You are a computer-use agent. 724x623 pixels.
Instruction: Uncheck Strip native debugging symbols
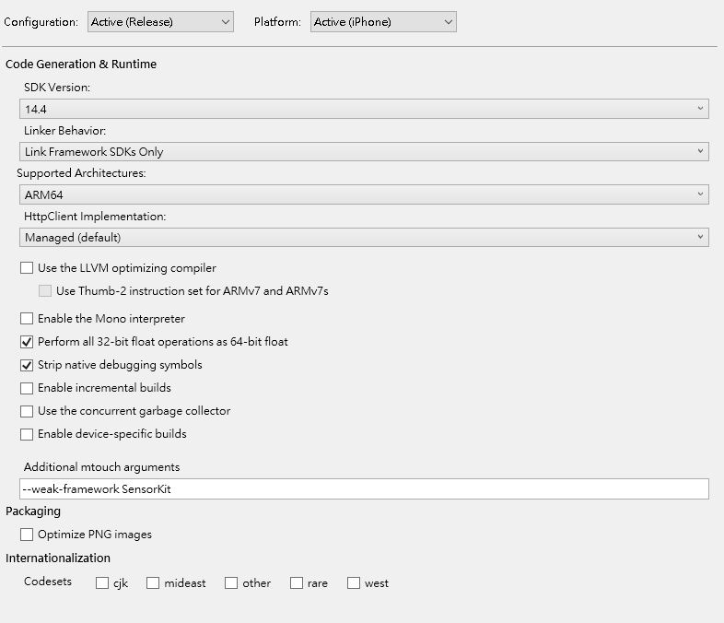click(x=27, y=365)
